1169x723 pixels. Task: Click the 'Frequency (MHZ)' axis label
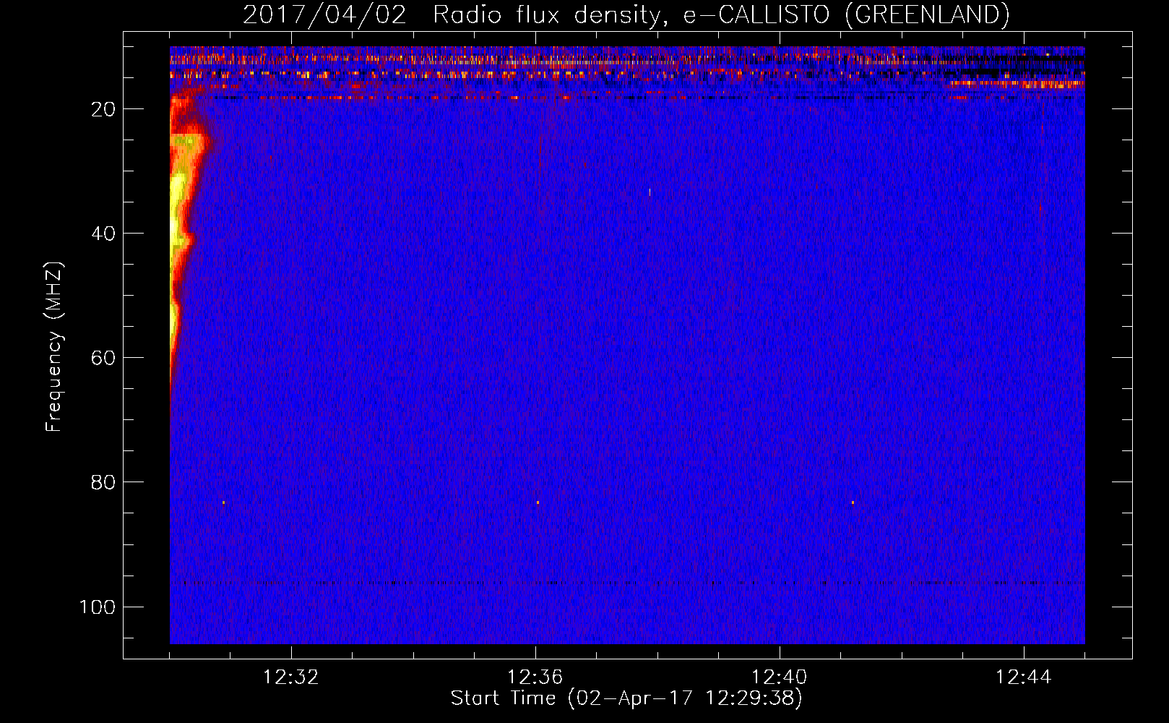[54, 346]
